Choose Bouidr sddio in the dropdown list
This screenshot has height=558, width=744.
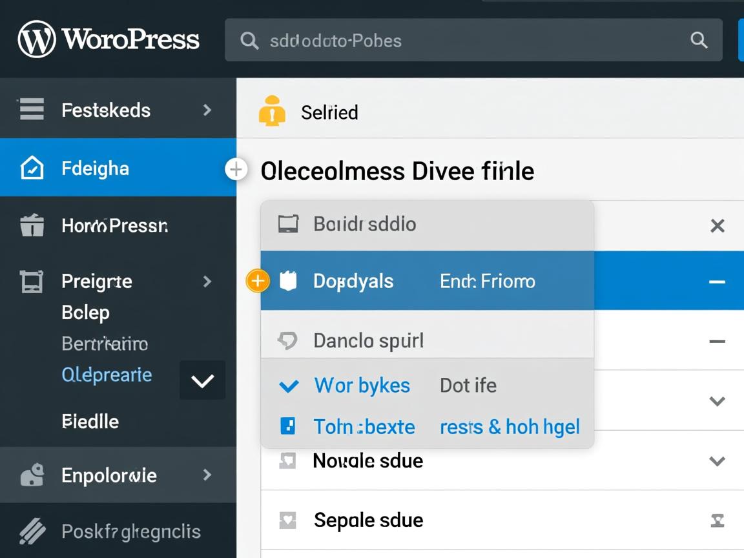click(365, 224)
